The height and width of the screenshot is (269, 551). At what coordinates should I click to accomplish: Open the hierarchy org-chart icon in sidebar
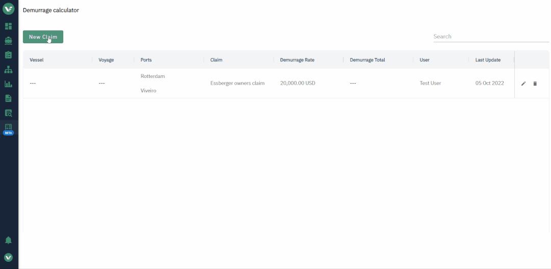pos(9,69)
